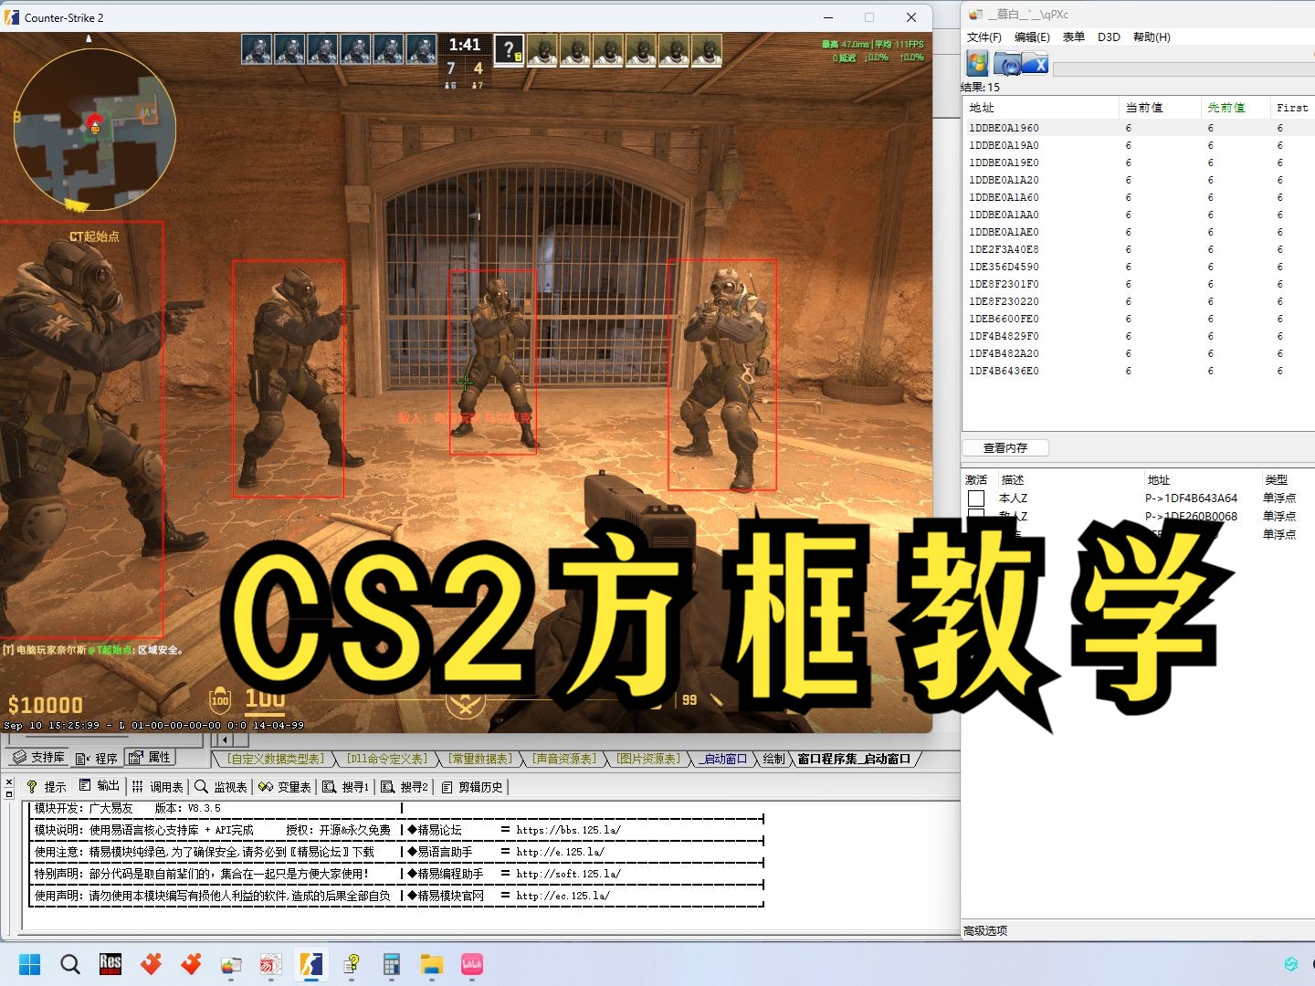Switch to the 监视表 tab
The width and height of the screenshot is (1315, 986).
click(x=221, y=786)
